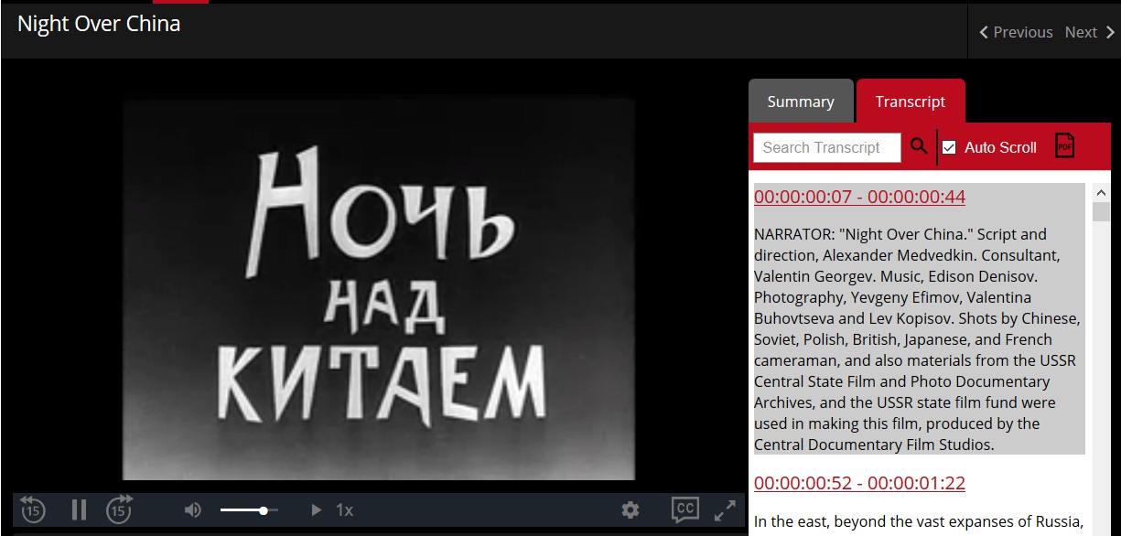This screenshot has width=1121, height=536.
Task: Download transcript as PDF
Action: coord(1064,146)
